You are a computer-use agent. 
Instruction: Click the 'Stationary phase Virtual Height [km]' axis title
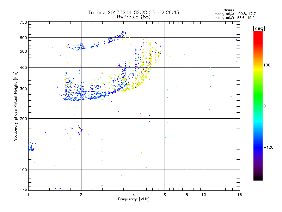(x=16, y=106)
